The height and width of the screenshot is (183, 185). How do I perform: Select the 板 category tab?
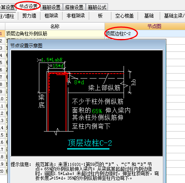(100, 16)
